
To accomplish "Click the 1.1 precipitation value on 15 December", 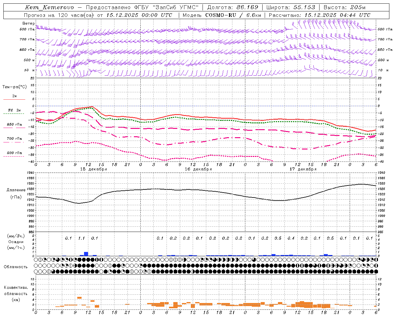I will coord(82,238).
